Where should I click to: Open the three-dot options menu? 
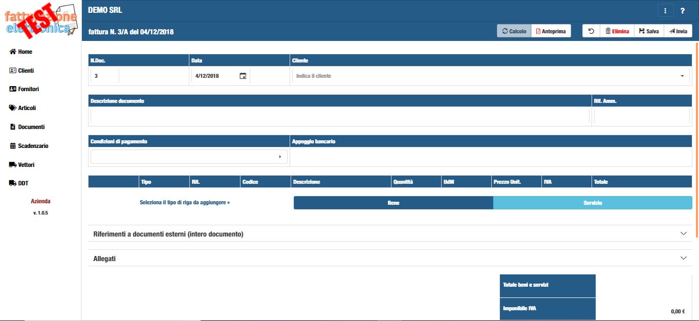[x=665, y=11]
